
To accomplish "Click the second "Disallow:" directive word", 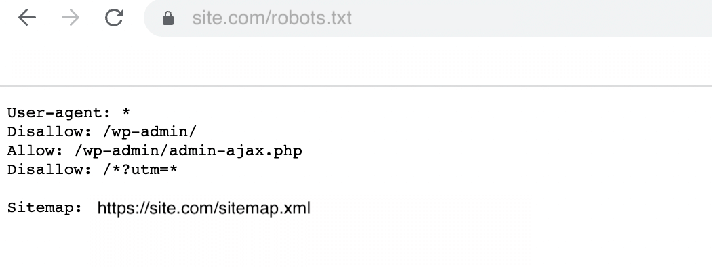I will point(50,170).
